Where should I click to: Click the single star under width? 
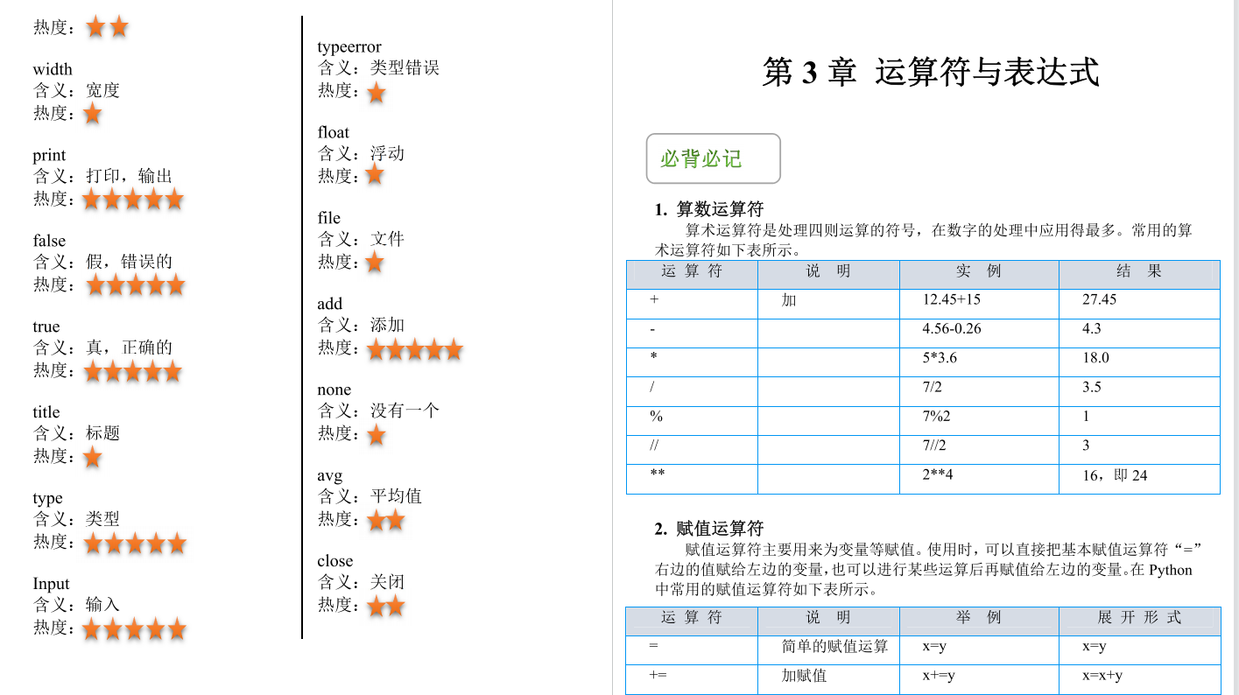pos(92,114)
